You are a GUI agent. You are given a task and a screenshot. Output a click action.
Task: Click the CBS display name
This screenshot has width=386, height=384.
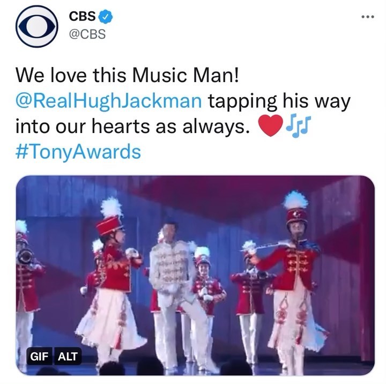coord(82,16)
